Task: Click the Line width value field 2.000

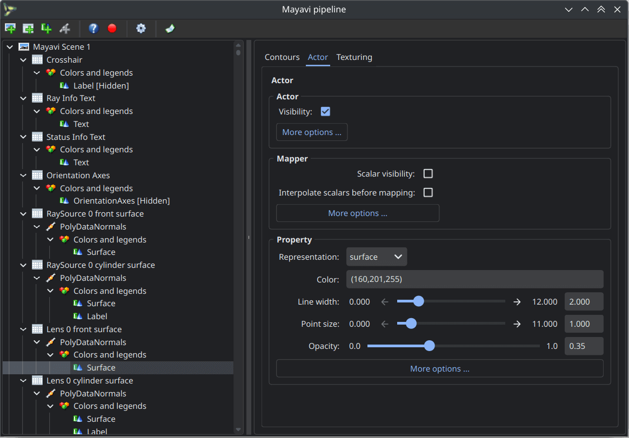Action: [x=584, y=301]
